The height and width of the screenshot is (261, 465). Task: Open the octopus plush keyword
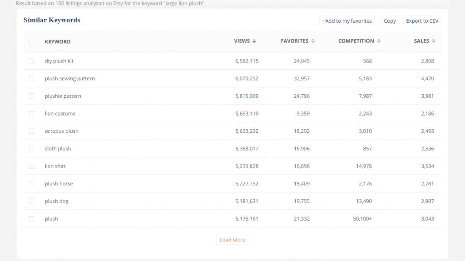click(61, 131)
